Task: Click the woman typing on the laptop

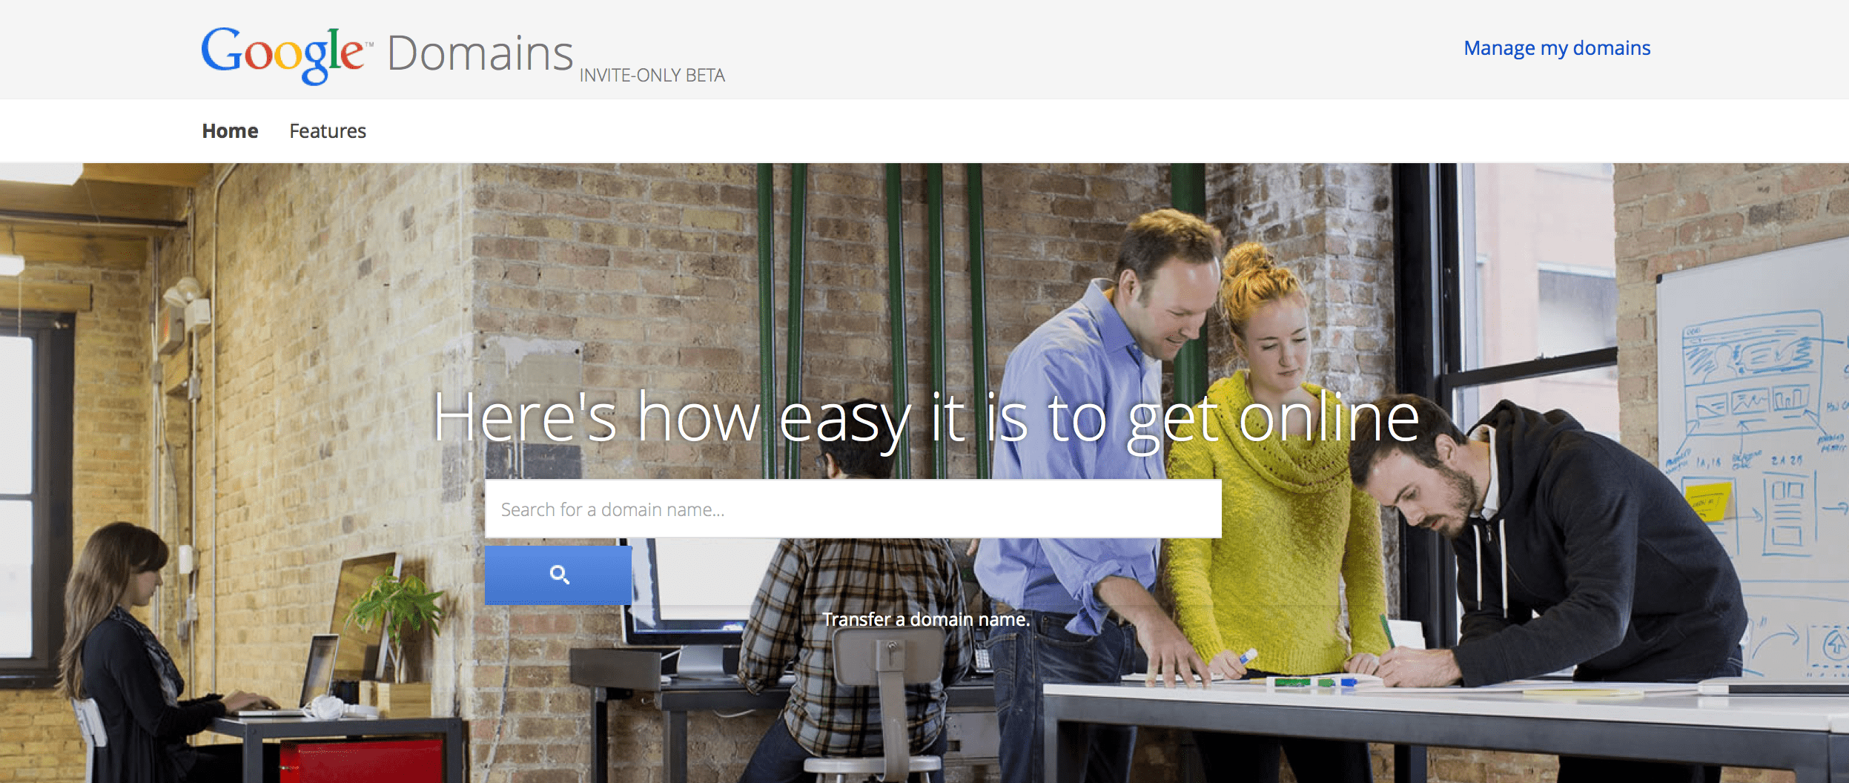Action: [141, 645]
